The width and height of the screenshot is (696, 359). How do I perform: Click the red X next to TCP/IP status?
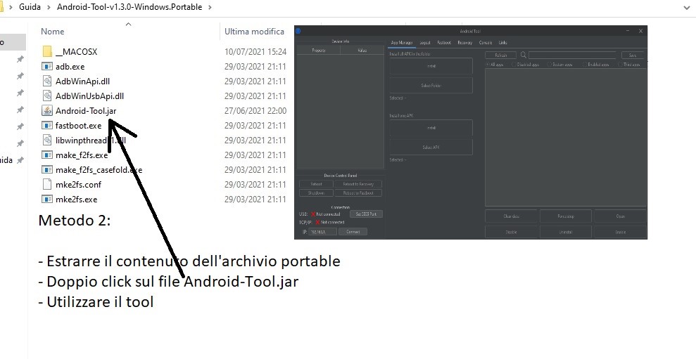click(x=317, y=222)
